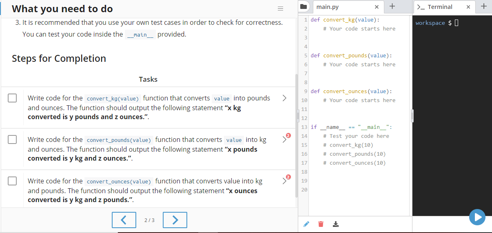Click the pencil edit icon
The height and width of the screenshot is (233, 492).
click(x=306, y=224)
